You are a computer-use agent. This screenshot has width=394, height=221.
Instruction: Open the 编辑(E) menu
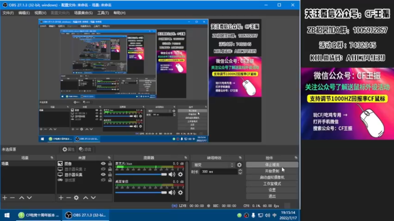[x=24, y=13]
